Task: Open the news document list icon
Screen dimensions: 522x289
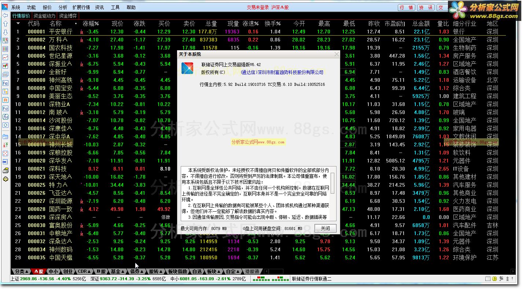Action: (x=5, y=74)
